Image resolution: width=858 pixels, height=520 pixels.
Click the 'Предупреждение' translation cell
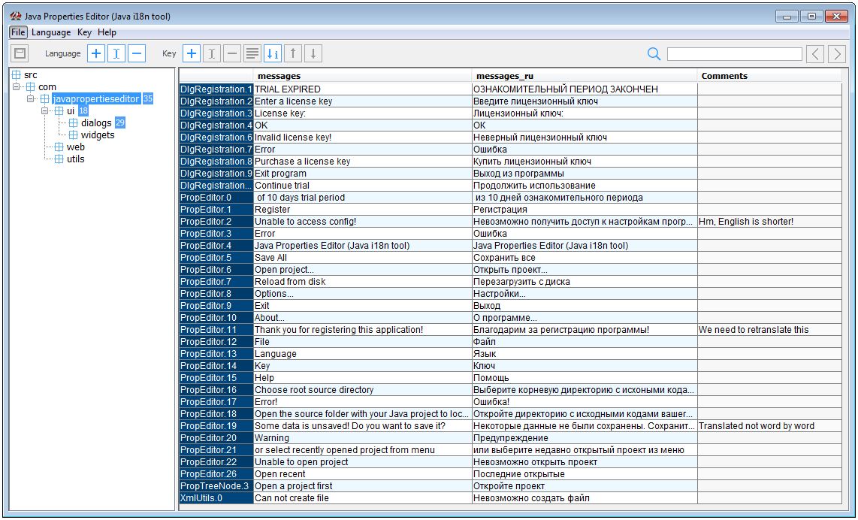[585, 438]
